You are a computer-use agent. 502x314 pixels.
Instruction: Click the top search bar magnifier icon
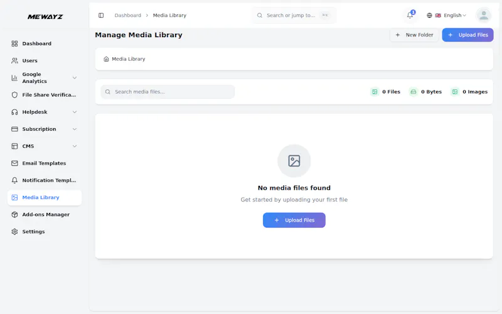(260, 15)
